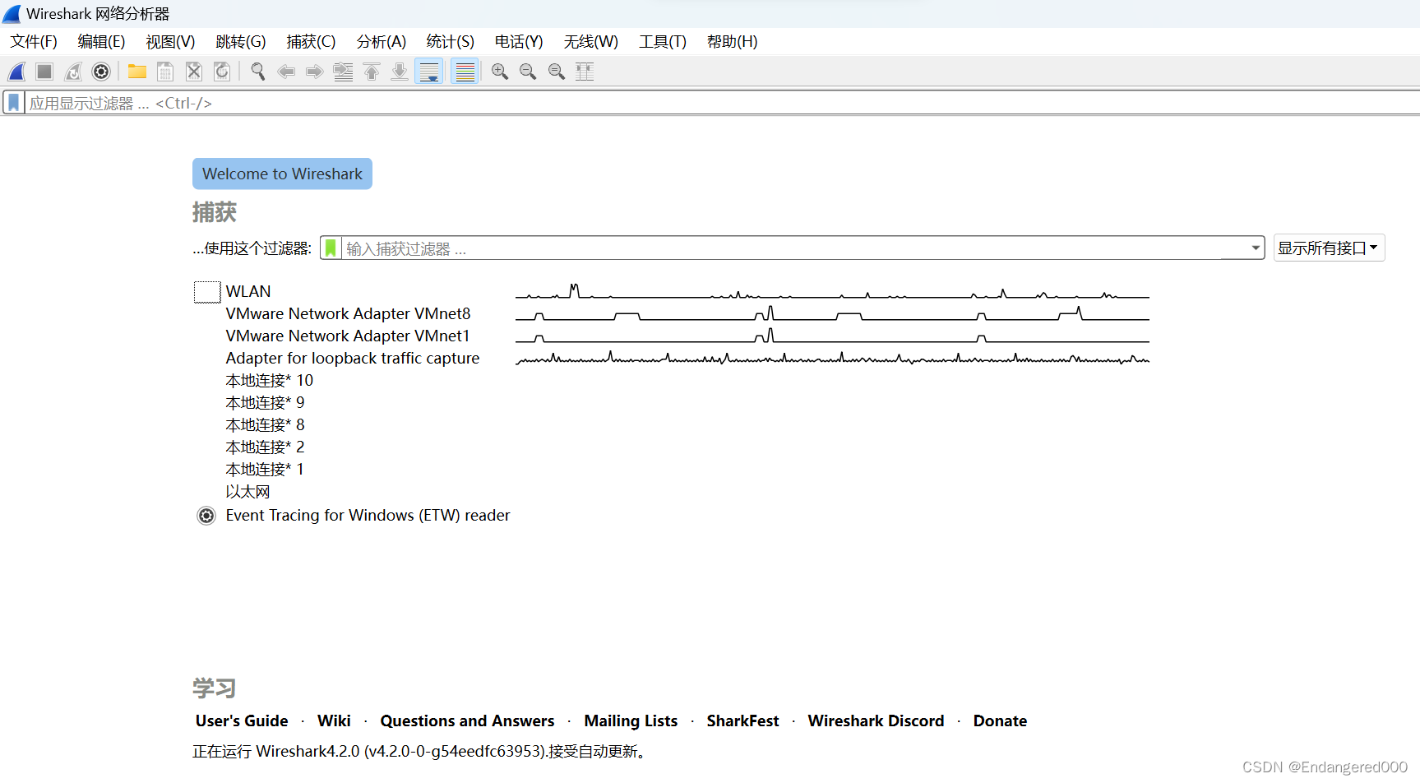Screen dimensions: 1420x783
Task: Go to the next packet arrow icon
Action: point(314,72)
